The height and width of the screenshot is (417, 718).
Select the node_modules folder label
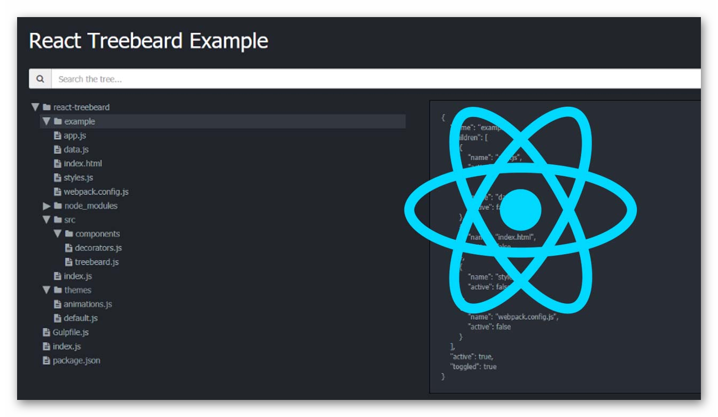91,206
